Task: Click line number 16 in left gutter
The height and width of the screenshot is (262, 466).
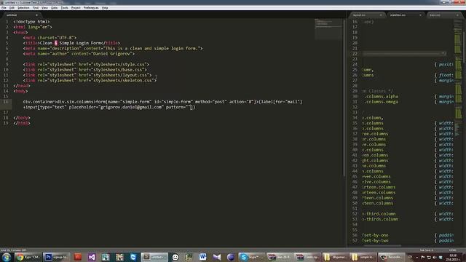Action: tap(7, 102)
